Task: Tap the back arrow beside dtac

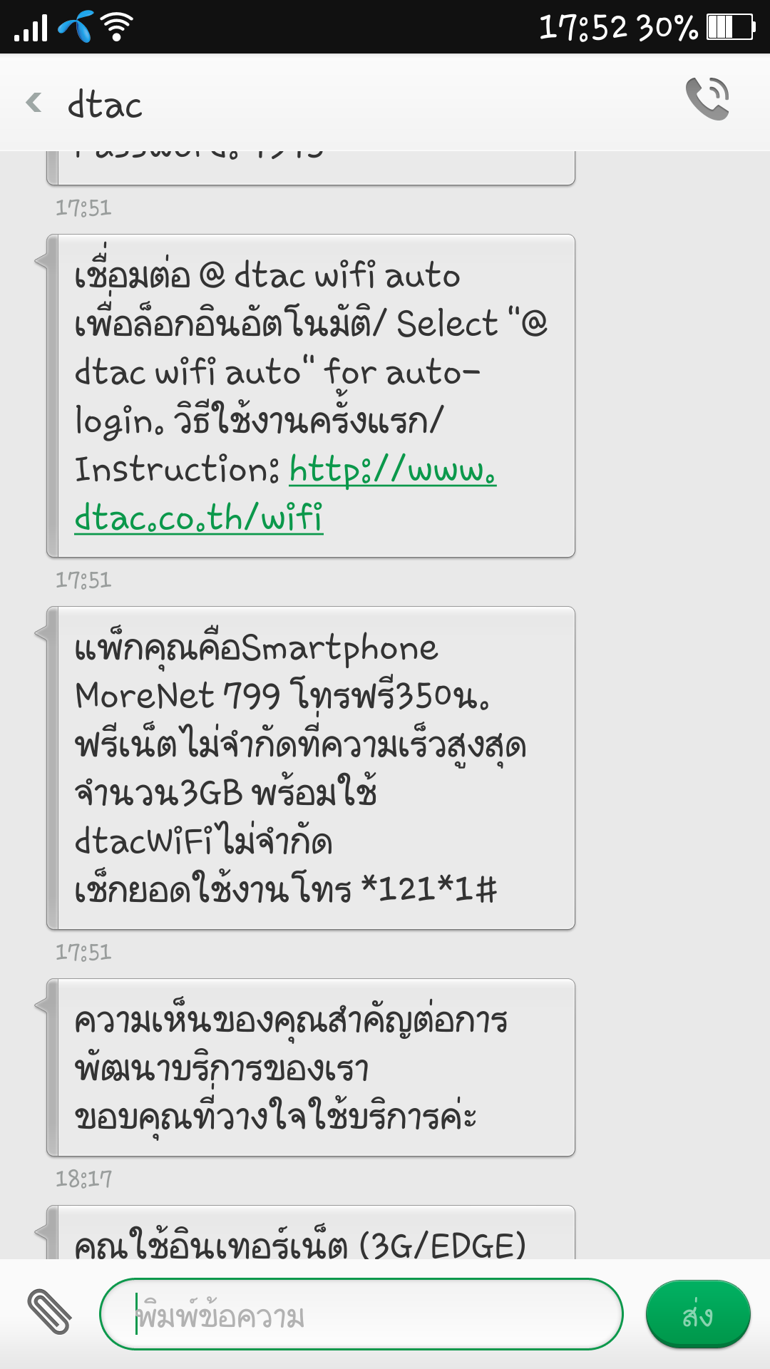Action: [34, 103]
